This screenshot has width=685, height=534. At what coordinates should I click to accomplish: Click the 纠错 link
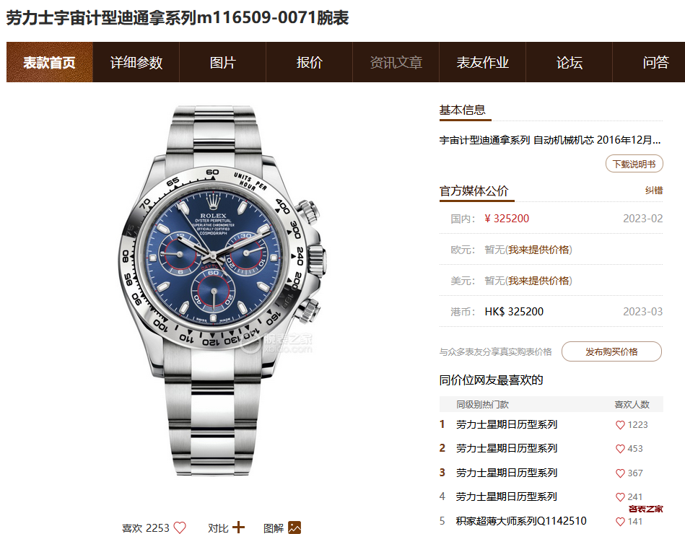click(654, 191)
